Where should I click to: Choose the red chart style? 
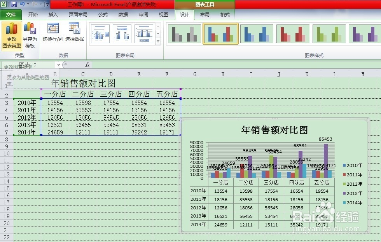click(x=293, y=34)
